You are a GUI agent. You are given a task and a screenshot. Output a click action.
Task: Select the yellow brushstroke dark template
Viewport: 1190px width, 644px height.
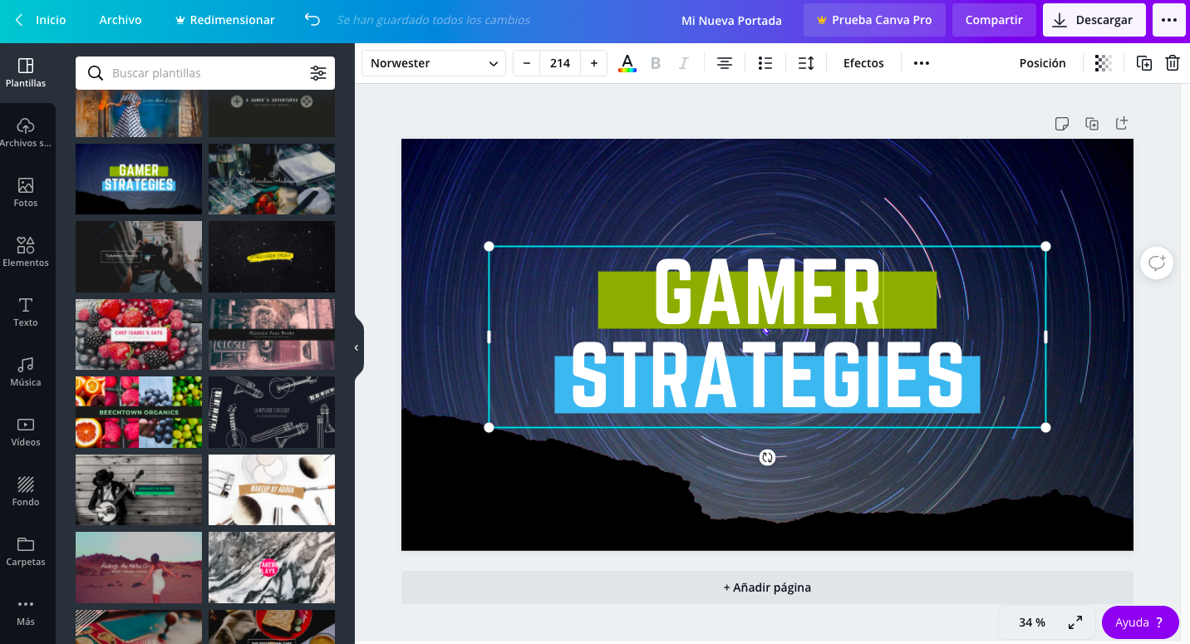[x=272, y=257]
